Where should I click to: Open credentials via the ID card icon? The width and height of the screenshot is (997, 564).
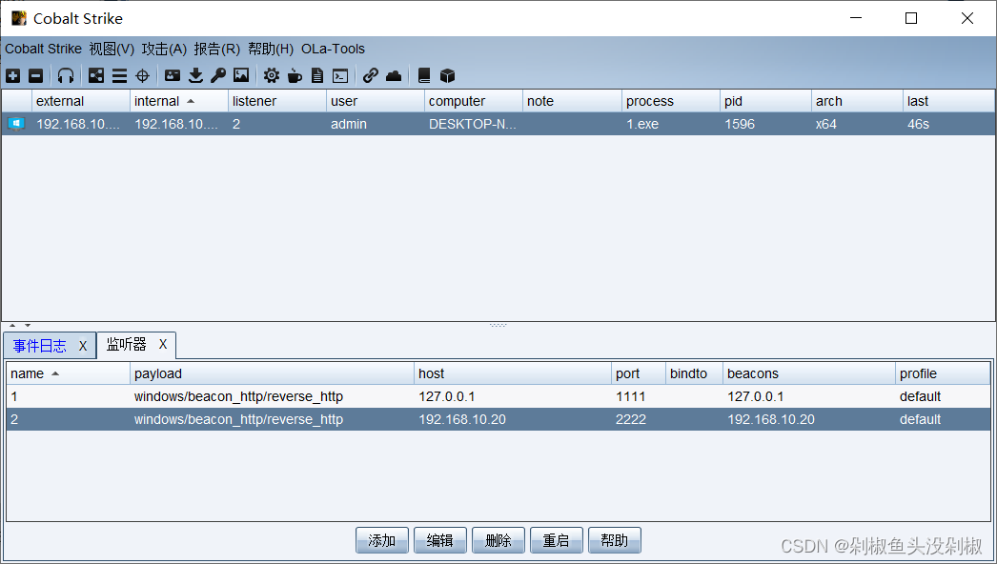click(173, 75)
